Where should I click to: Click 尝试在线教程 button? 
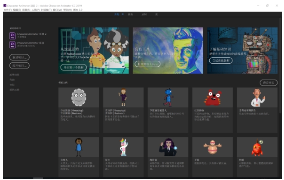221,60
